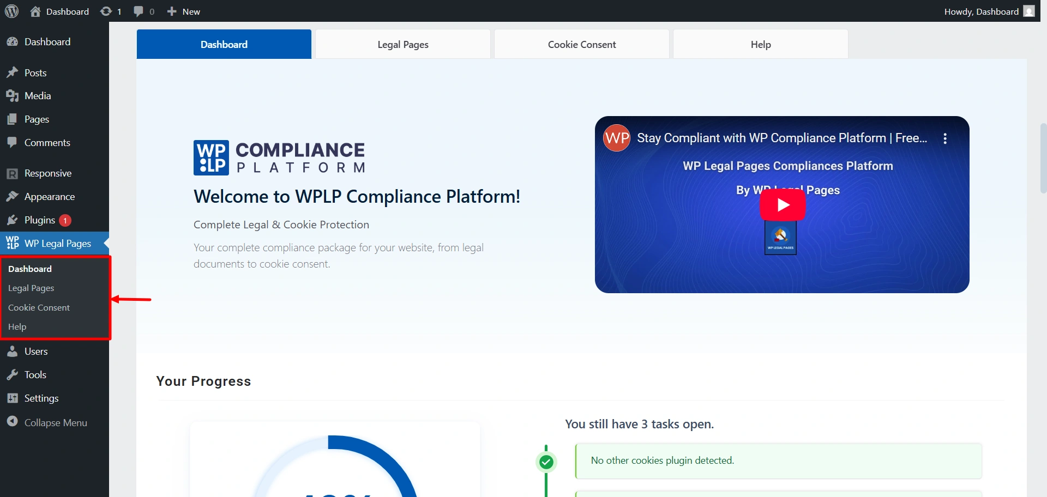The width and height of the screenshot is (1047, 497).
Task: Click the Pages icon in sidebar
Action: pos(12,119)
